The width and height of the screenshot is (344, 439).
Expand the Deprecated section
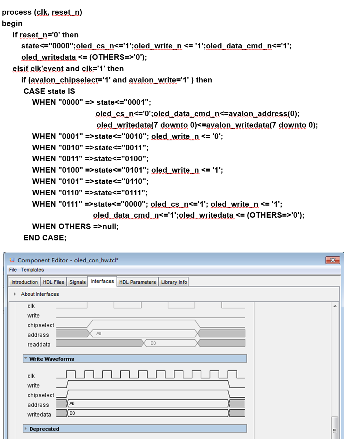coord(26,429)
